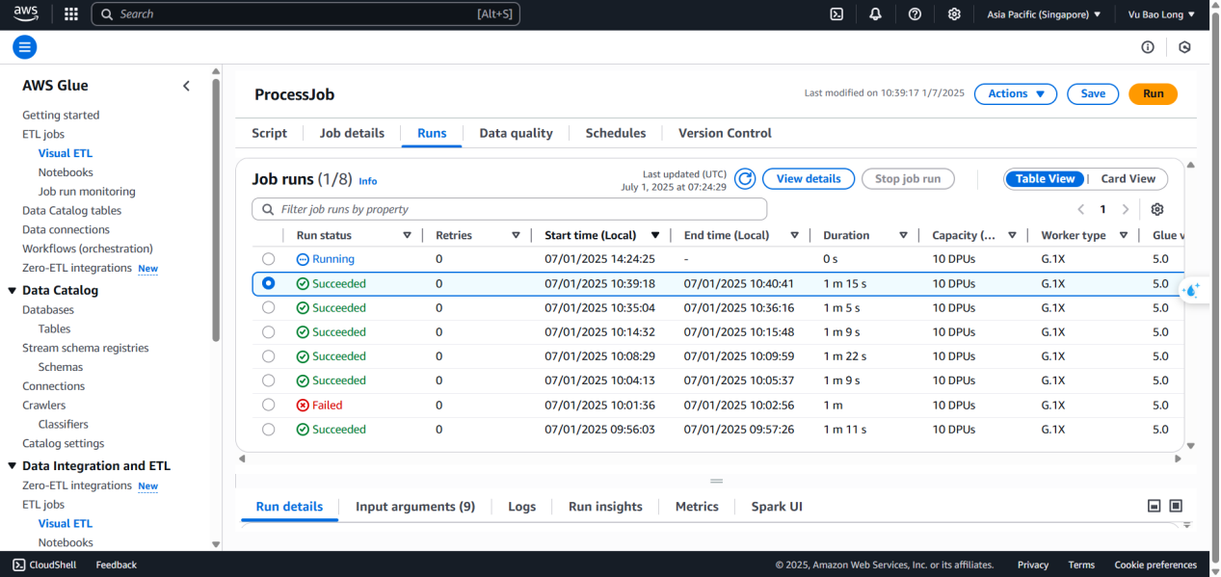Select the 10:04:13 run radio
Screen dimensions: 1221x577
[x=268, y=380]
